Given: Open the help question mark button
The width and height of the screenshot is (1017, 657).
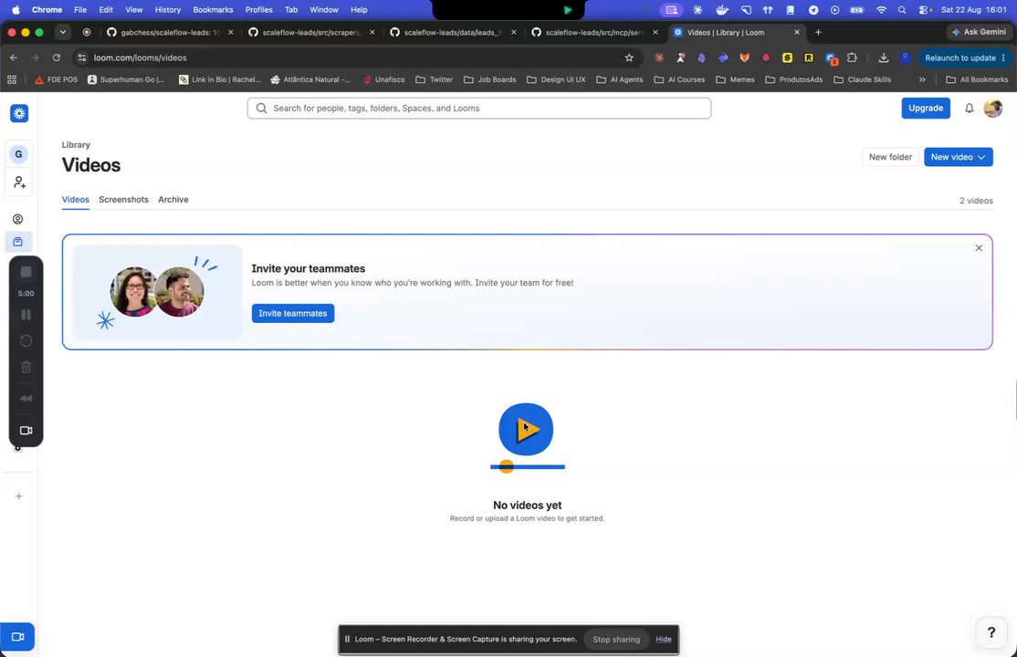Looking at the screenshot, I should click(991, 632).
